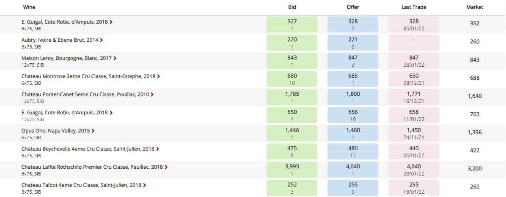Click the blue 1,460 offer for Opus One
This screenshot has height=197, width=506.
click(x=353, y=134)
